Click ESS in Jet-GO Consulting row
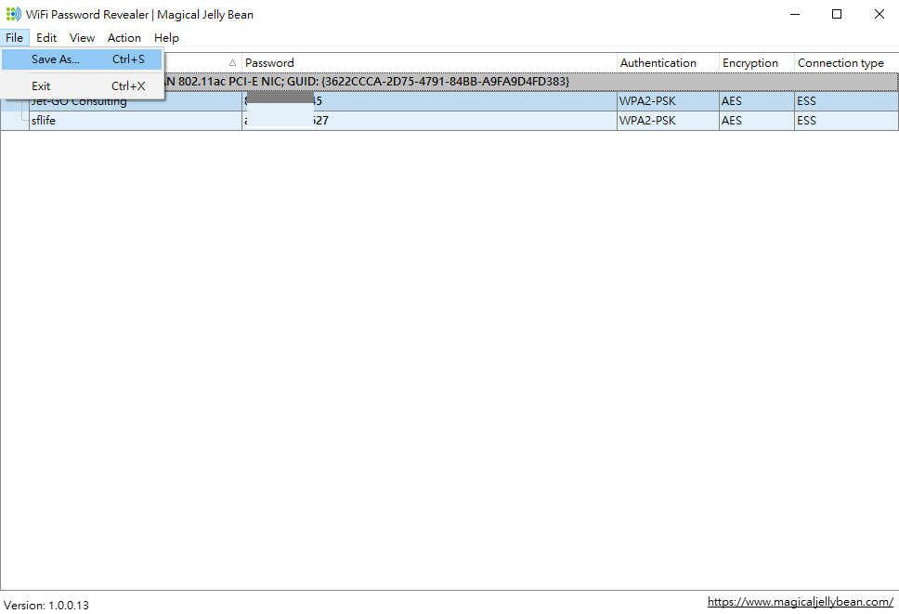Image resolution: width=899 pixels, height=614 pixels. click(806, 101)
